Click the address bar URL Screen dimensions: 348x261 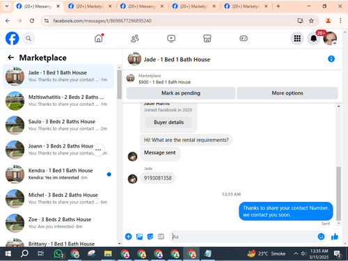tap(102, 21)
